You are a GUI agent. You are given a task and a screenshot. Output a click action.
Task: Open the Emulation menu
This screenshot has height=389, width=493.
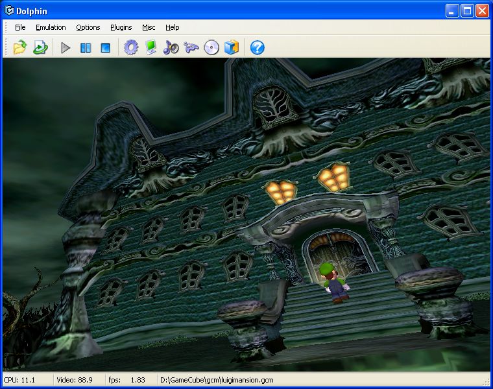pos(51,27)
